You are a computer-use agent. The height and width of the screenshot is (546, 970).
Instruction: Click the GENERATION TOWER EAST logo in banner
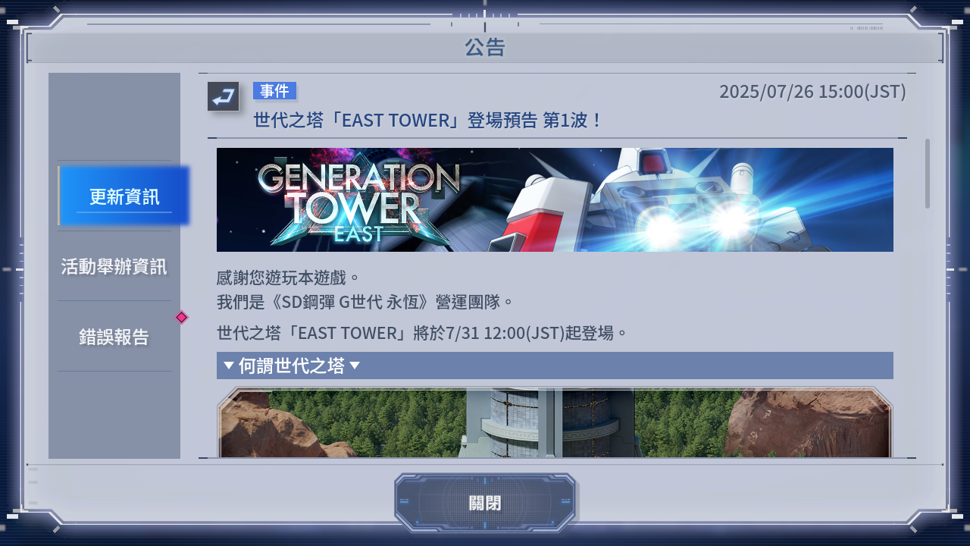(x=358, y=201)
